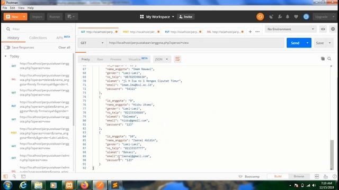339x190 pixels.
Task: Click two-pane layout icon in status bar
Action: click(317, 176)
